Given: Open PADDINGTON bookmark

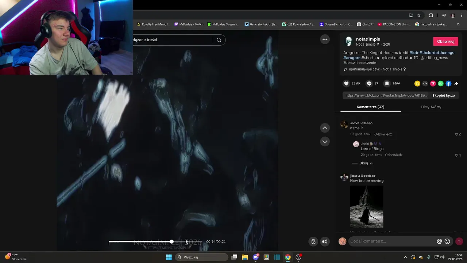Looking at the screenshot, I should [394, 24].
